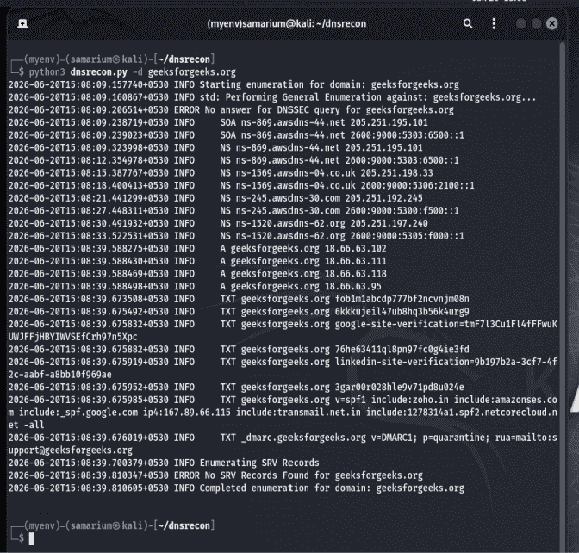Click the command 'python3 dnsrecon.py -d geeksforgeeks.org'
The width and height of the screenshot is (579, 553).
(133, 72)
